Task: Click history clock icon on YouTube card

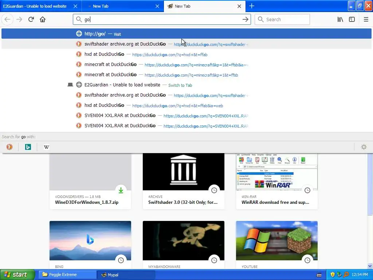Action: pos(307,260)
